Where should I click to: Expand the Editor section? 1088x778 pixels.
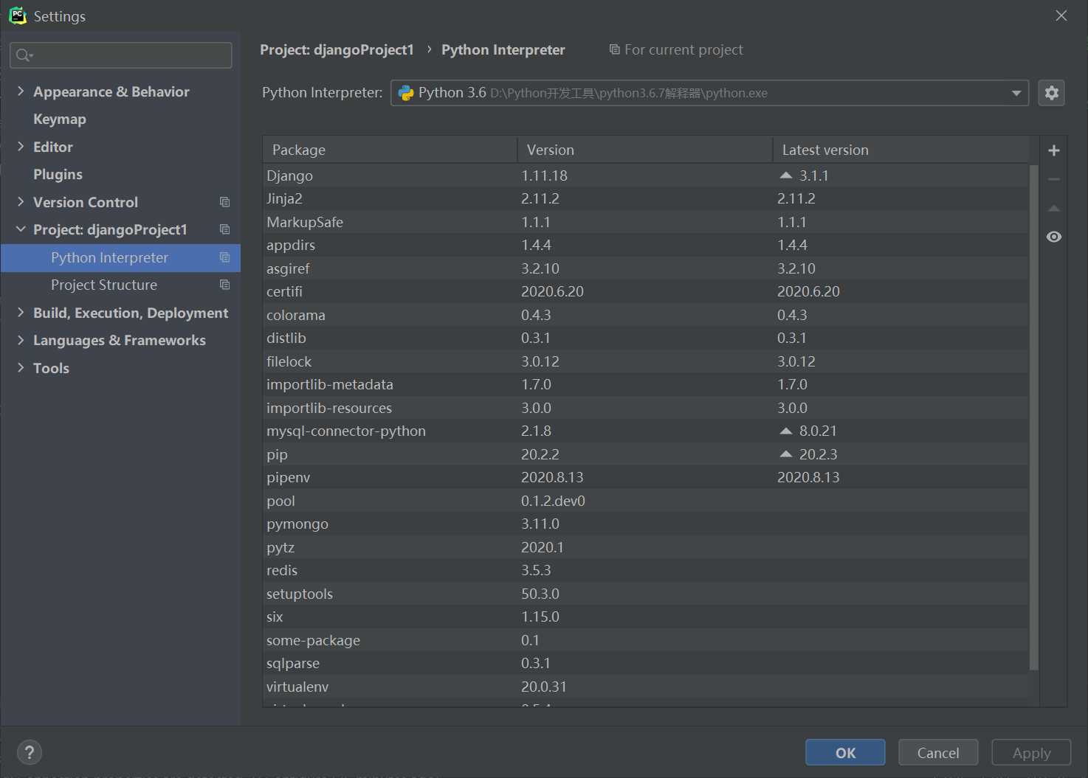(21, 147)
